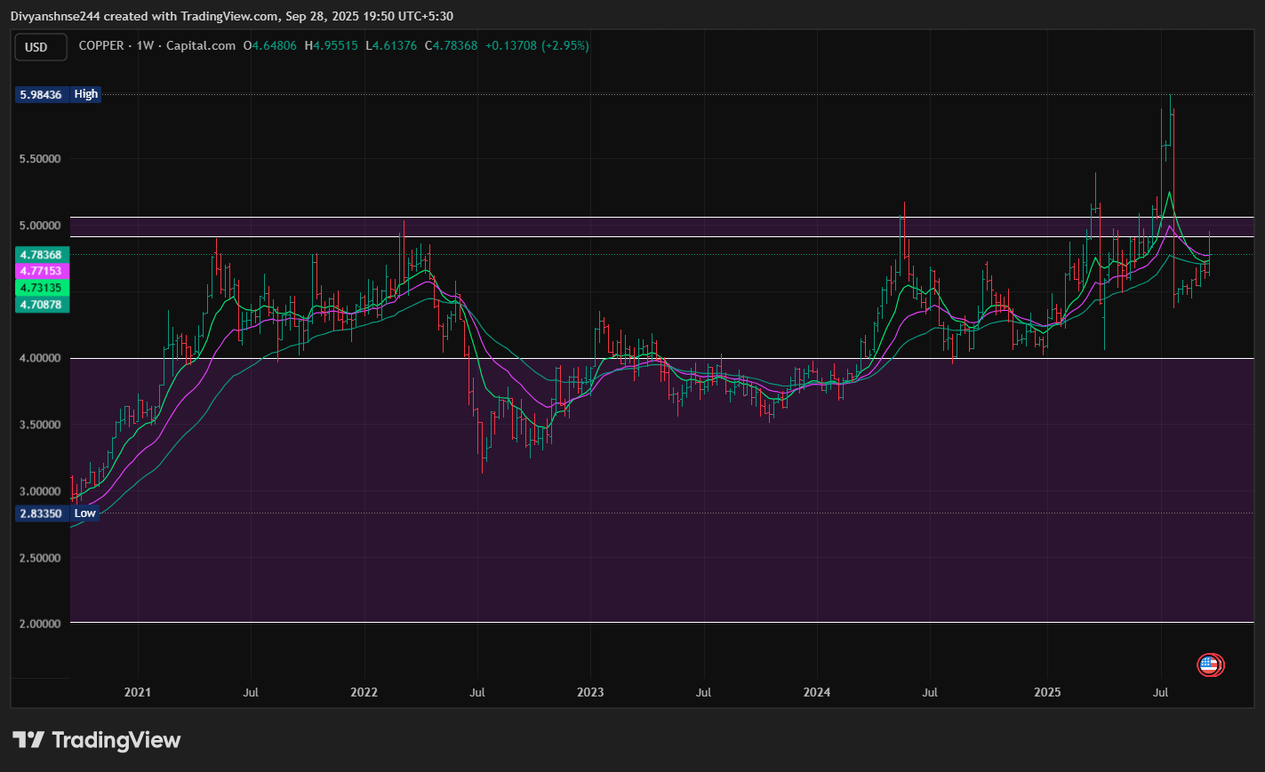Click the change value +0.13708 (+2.95%)
This screenshot has height=772, width=1265.
pos(537,45)
